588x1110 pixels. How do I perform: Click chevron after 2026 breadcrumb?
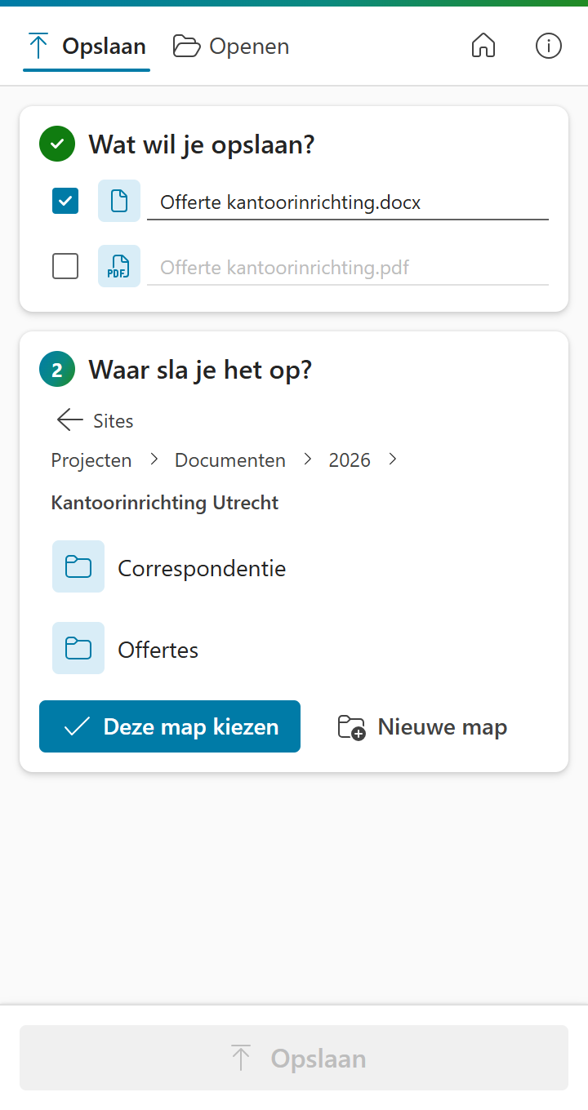(393, 460)
